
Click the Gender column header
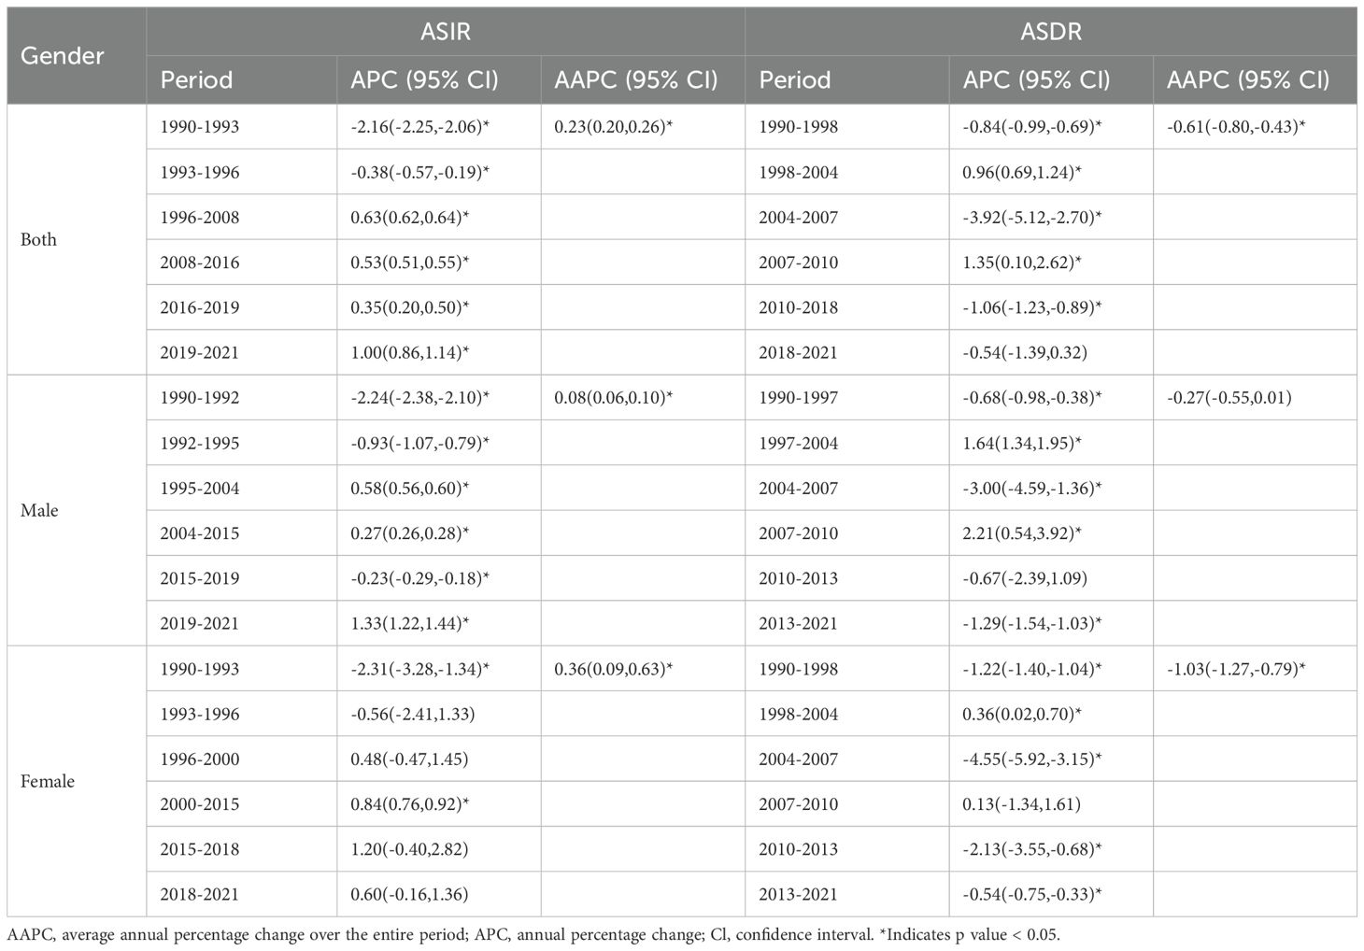click(62, 55)
